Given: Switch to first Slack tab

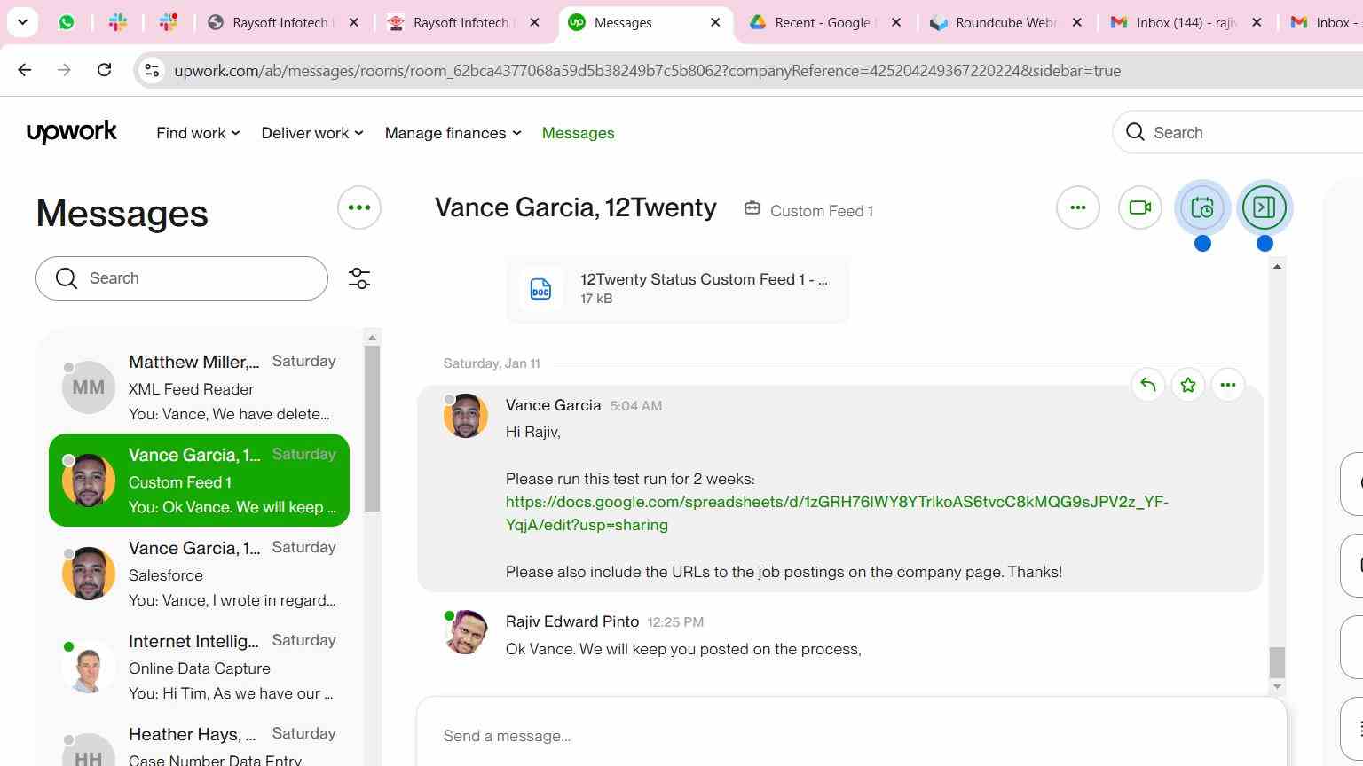Looking at the screenshot, I should point(118,22).
